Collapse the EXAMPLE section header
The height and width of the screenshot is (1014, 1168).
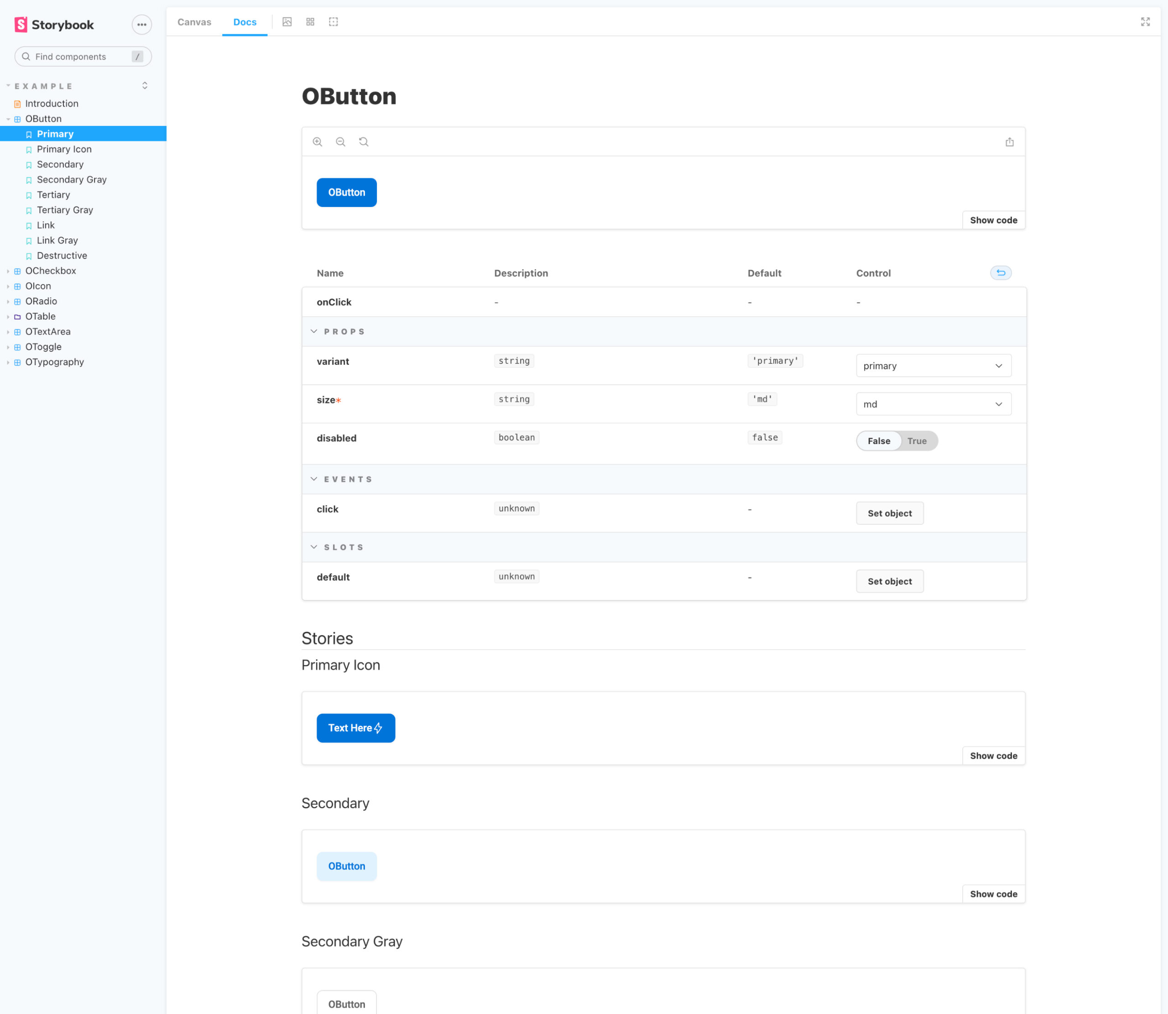pos(44,86)
